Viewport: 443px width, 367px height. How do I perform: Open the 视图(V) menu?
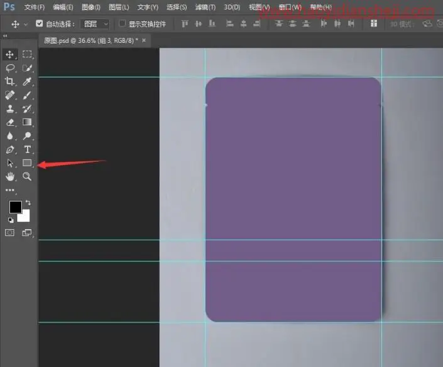[259, 7]
